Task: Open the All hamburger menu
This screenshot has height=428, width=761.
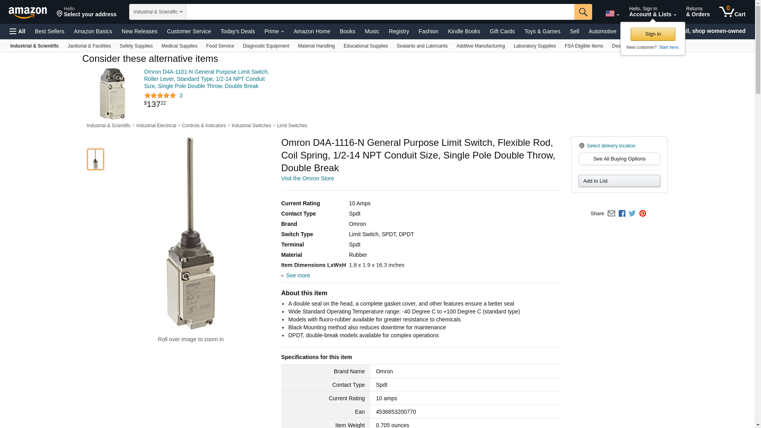Action: 17,31
